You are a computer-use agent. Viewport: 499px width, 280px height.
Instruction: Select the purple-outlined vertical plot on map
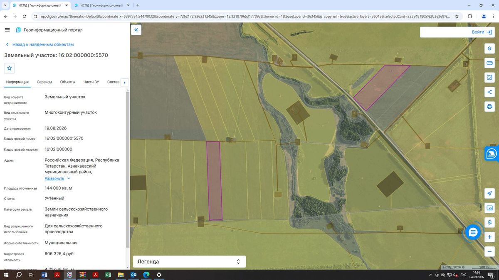coord(215,180)
